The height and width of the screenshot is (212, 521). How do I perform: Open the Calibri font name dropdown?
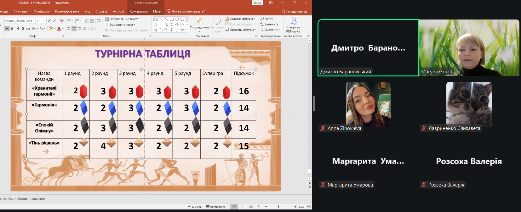33,21
